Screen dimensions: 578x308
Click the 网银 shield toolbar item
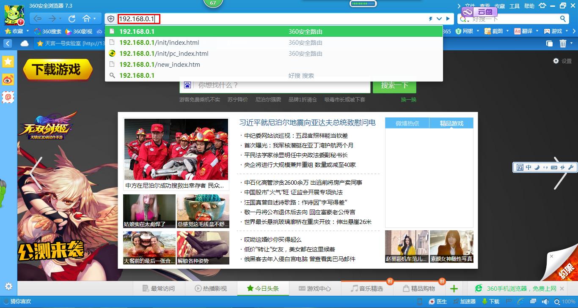(x=464, y=31)
